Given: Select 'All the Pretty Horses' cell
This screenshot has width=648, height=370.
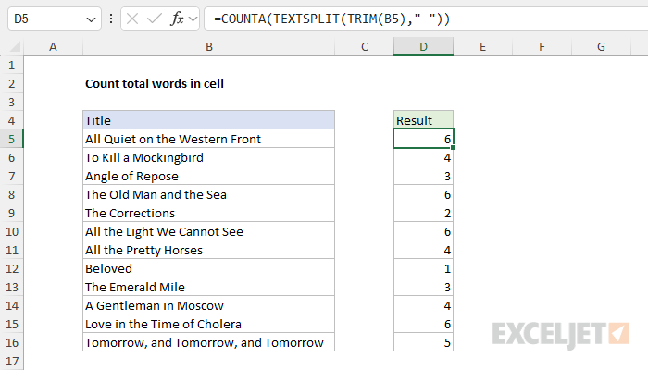Looking at the screenshot, I should click(208, 250).
